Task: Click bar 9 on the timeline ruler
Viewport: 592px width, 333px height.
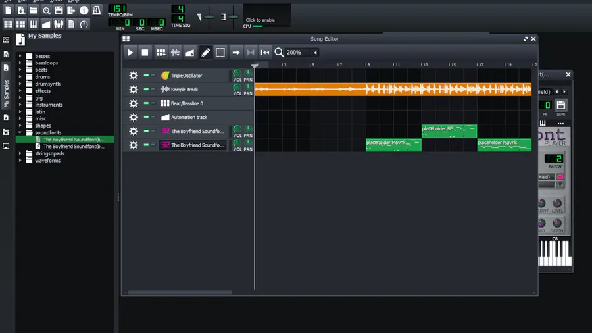Action: 367,65
